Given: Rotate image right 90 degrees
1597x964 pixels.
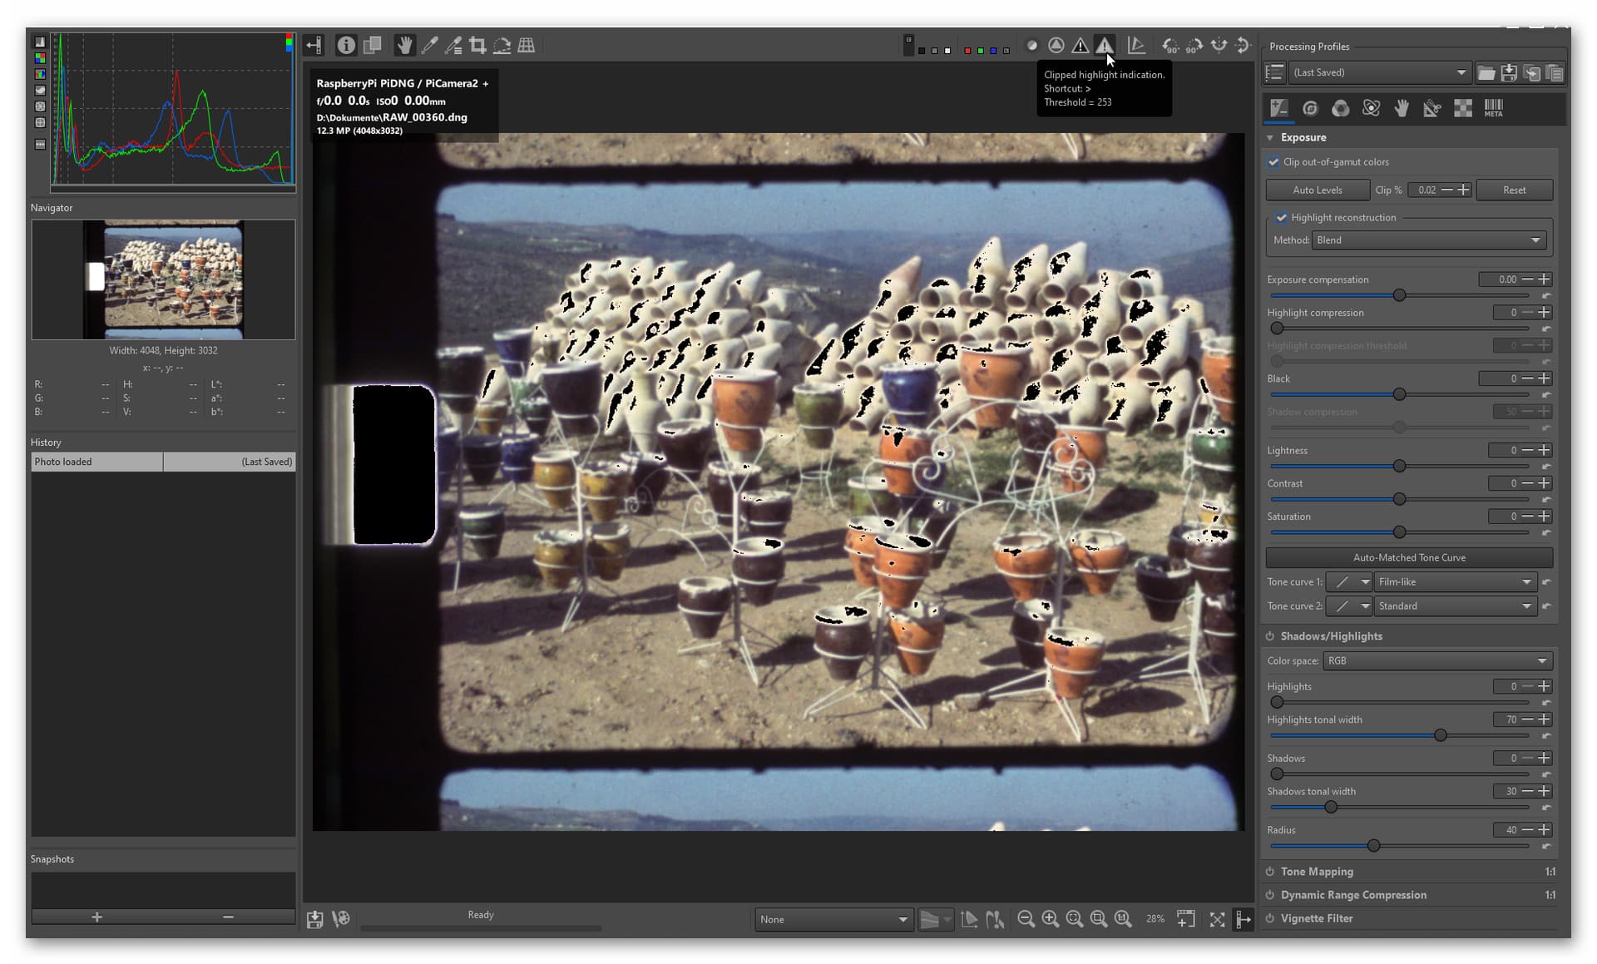Looking at the screenshot, I should [1194, 46].
